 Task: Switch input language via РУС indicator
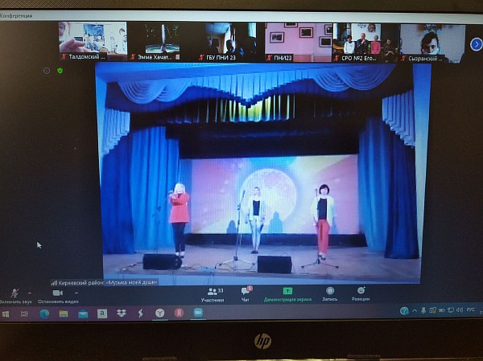click(471, 310)
